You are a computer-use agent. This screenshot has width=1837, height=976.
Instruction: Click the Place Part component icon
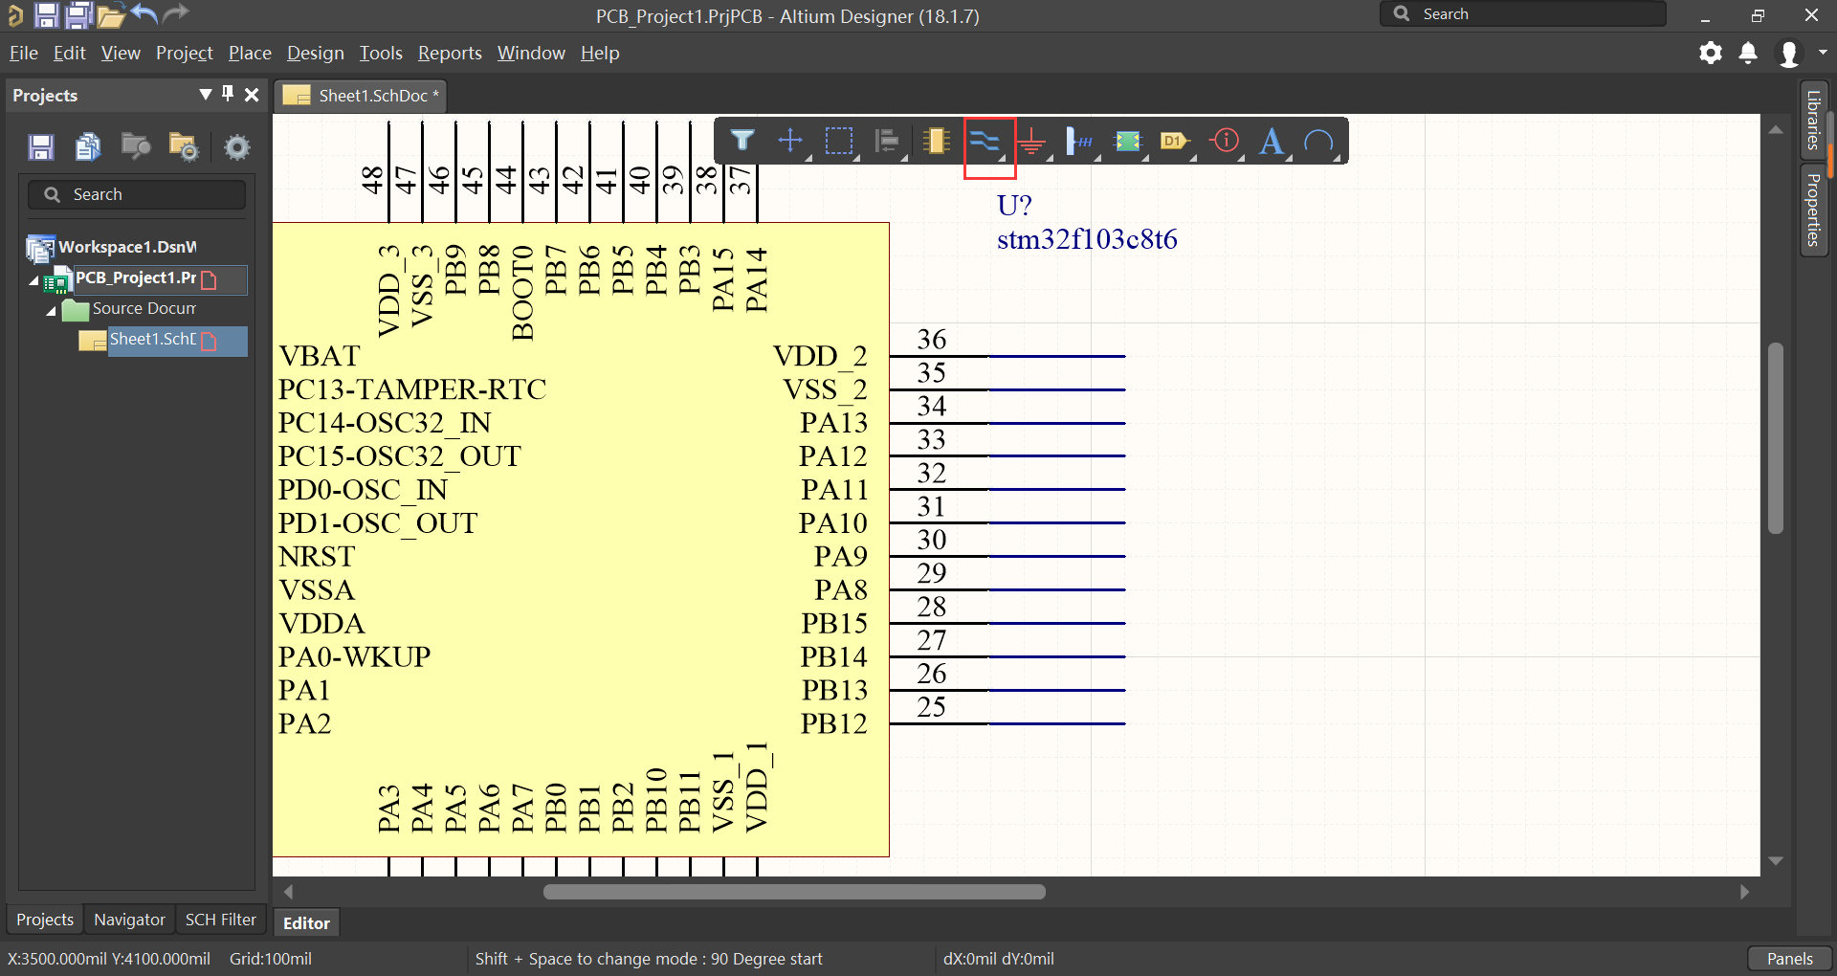pos(936,142)
